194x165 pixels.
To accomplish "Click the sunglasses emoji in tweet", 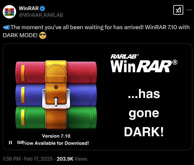I will click(x=43, y=36).
